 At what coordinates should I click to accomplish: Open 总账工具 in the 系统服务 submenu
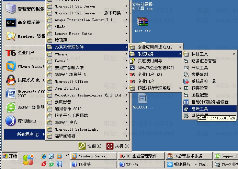[x=209, y=109]
